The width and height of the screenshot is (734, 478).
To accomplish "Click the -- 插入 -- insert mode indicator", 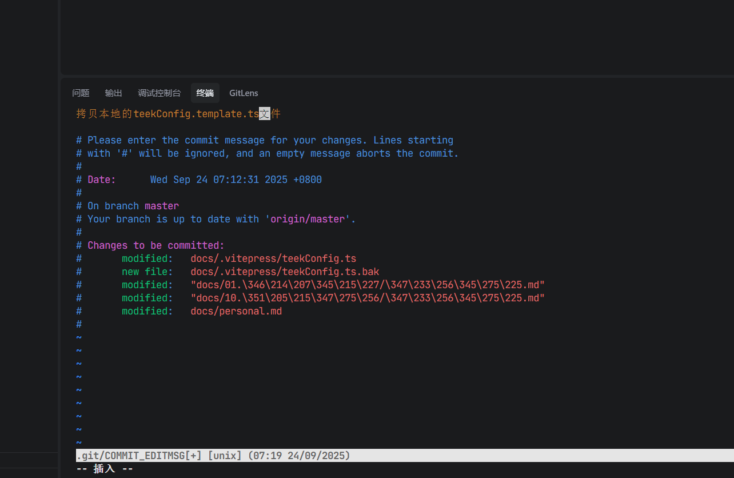I will (105, 469).
